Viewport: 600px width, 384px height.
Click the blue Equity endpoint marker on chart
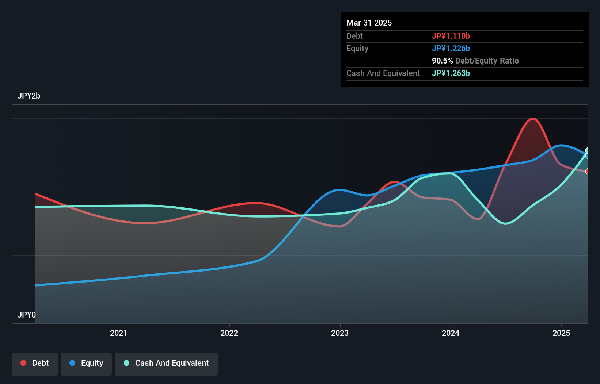coord(588,155)
